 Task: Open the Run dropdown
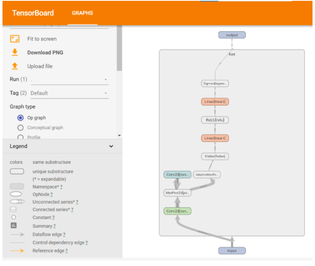point(69,80)
